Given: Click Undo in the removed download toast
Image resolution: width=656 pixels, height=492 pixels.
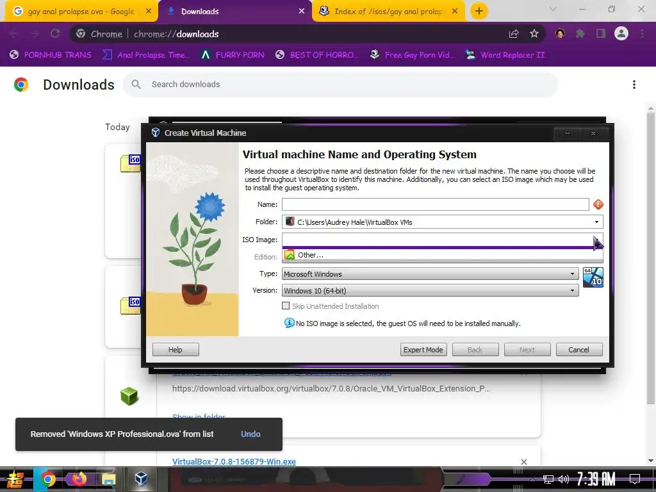Looking at the screenshot, I should click(x=250, y=434).
